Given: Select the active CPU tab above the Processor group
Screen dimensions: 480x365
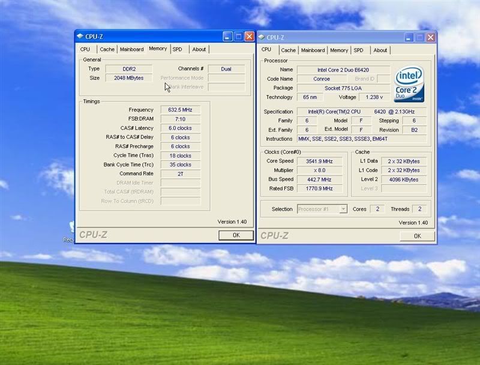Looking at the screenshot, I should coord(266,49).
